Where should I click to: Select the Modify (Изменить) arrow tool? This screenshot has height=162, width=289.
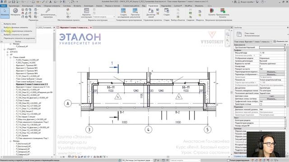click(x=5, y=13)
